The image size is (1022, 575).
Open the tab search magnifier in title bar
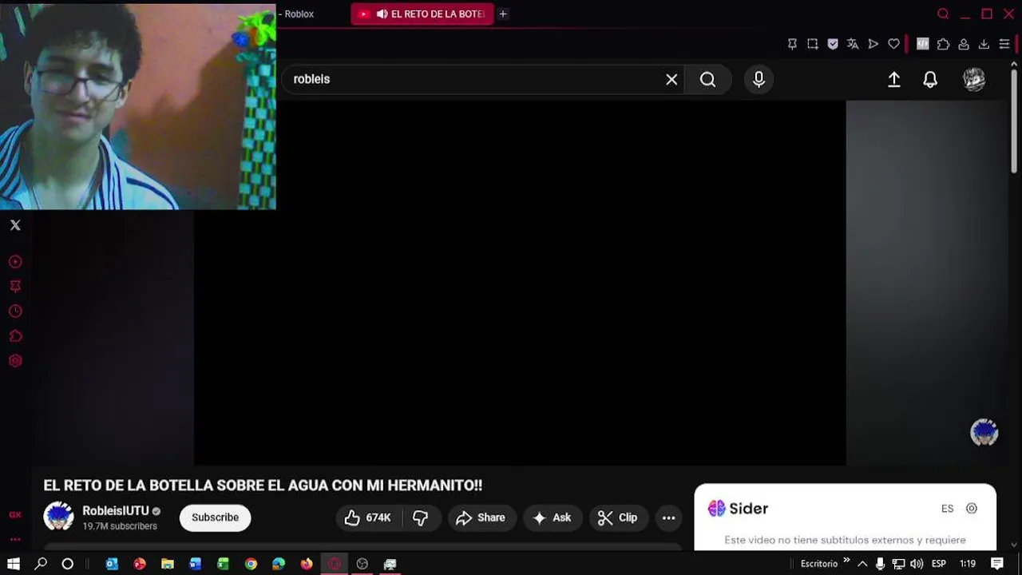pos(943,14)
